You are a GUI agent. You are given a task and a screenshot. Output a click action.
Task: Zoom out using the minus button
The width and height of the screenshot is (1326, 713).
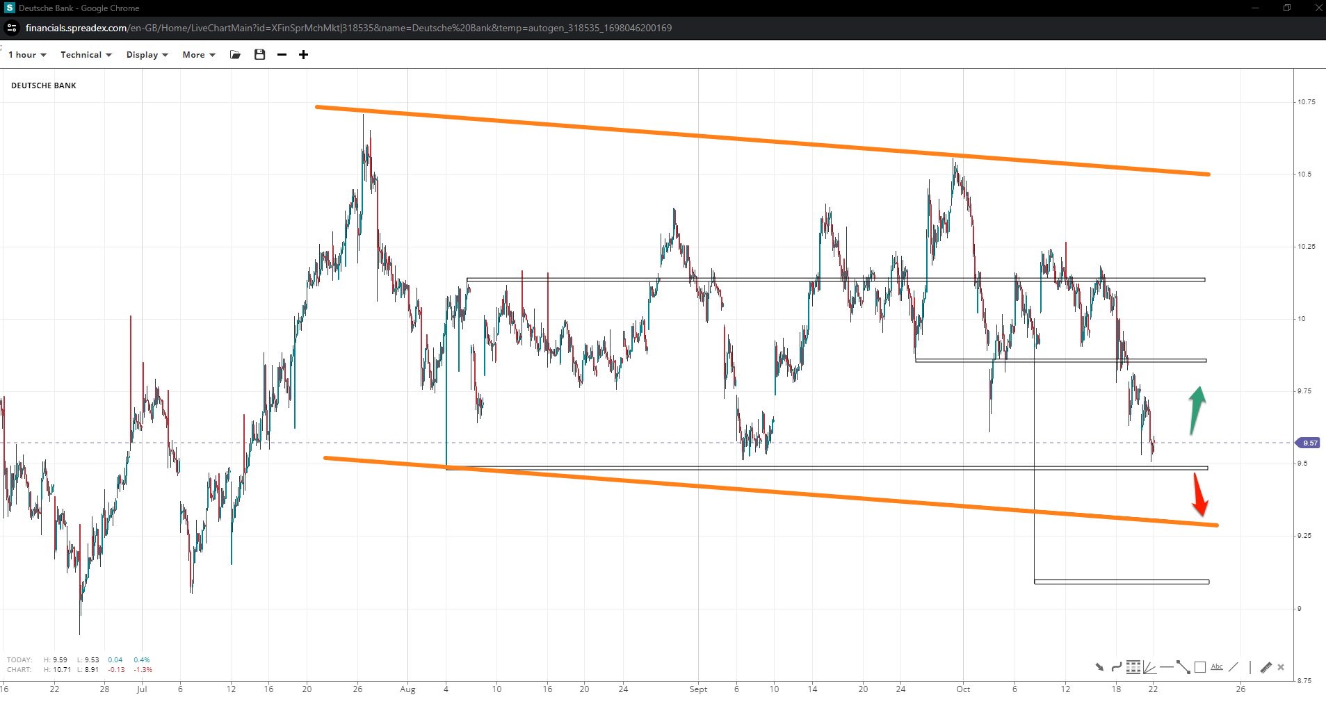tap(282, 55)
